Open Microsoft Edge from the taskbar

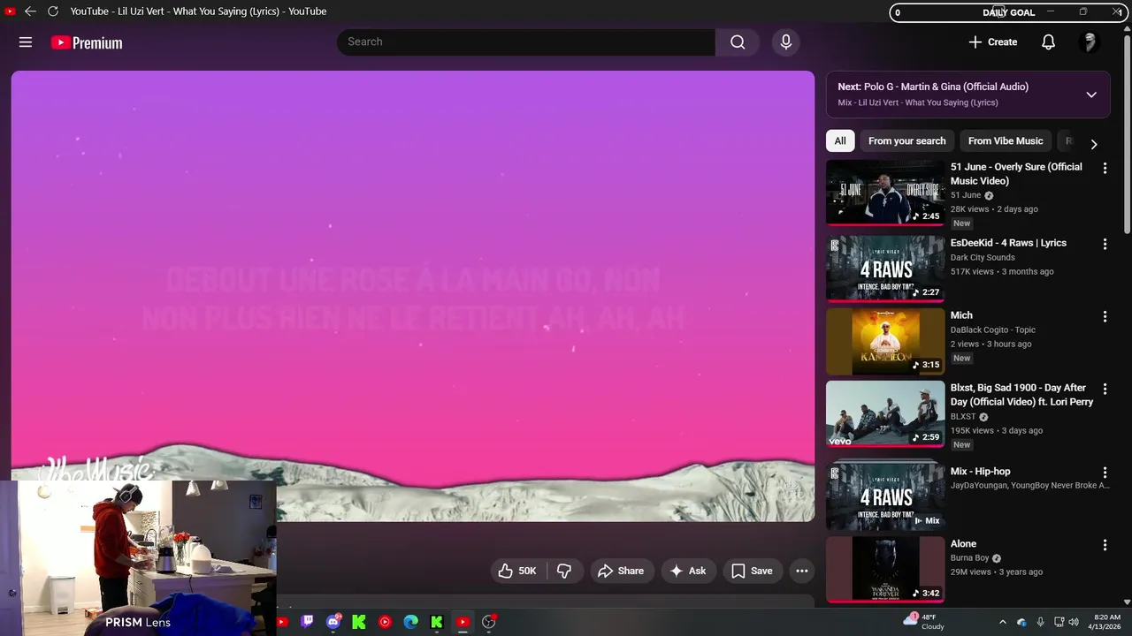click(410, 622)
